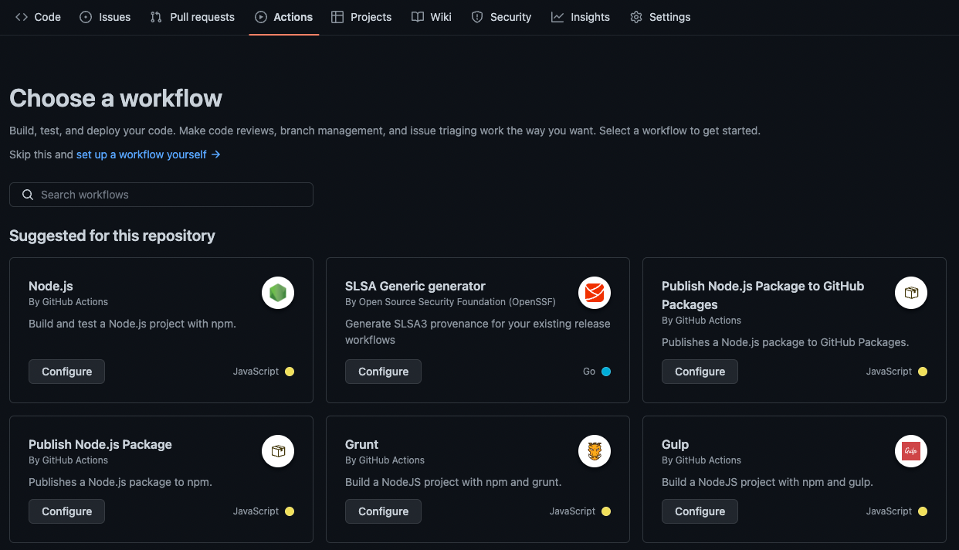Click the Choose a workflow heading
959x550 pixels.
pyautogui.click(x=116, y=98)
